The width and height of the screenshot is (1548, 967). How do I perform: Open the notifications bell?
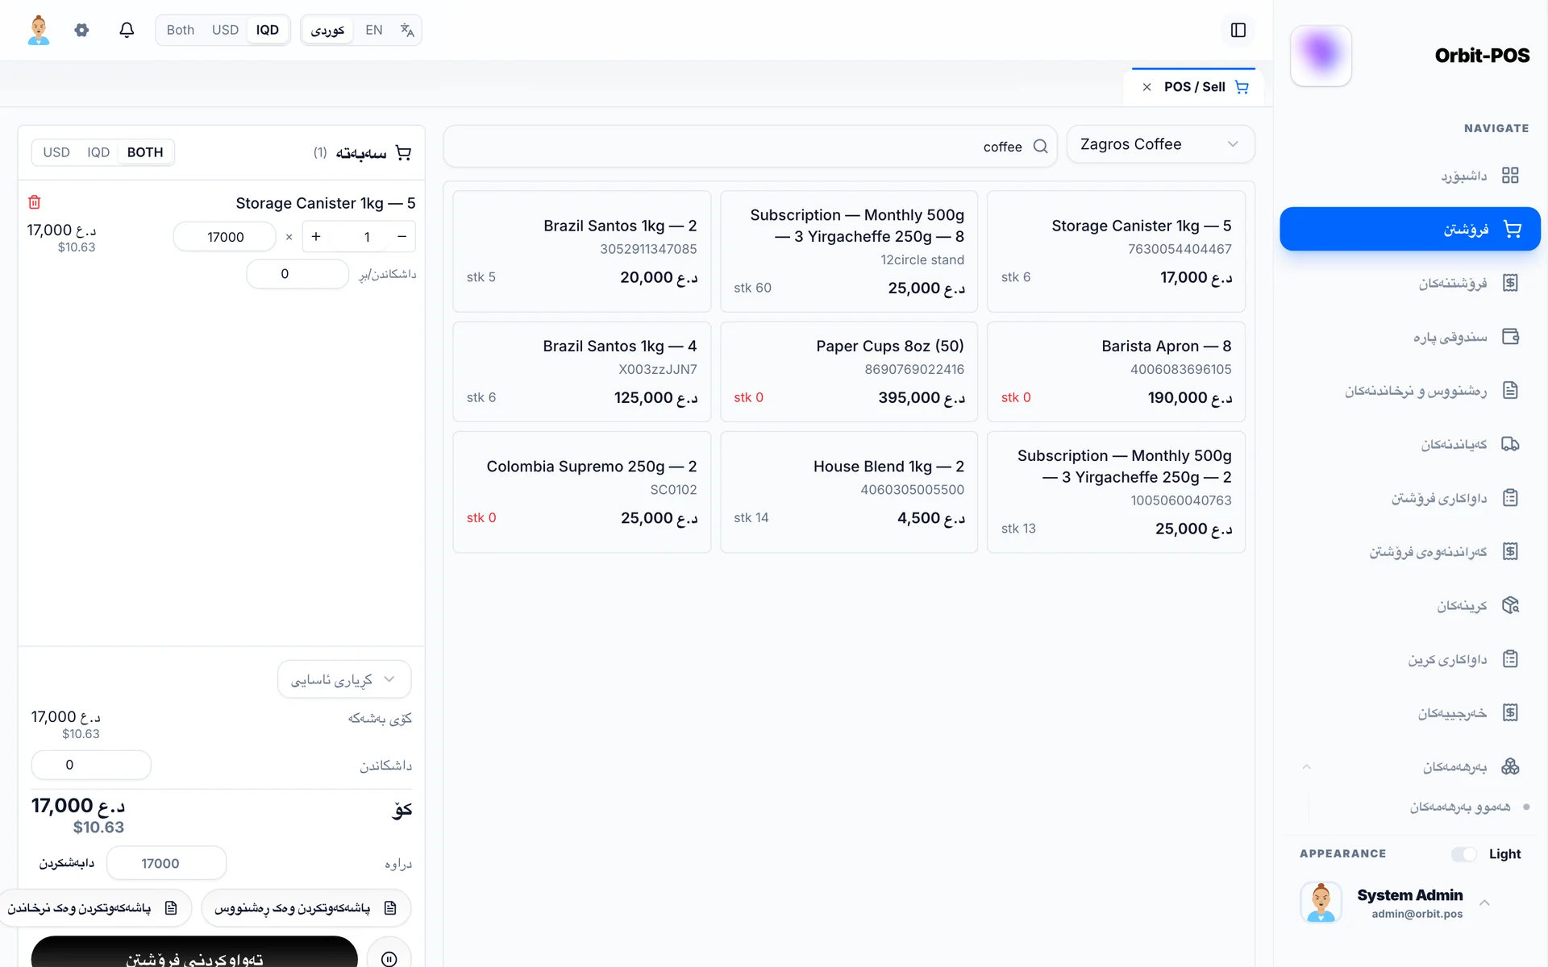click(127, 30)
